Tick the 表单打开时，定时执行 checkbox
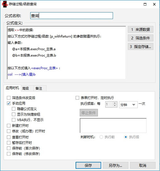Image resolution: width=160 pixels, height=171 pixels. [x=77, y=98]
